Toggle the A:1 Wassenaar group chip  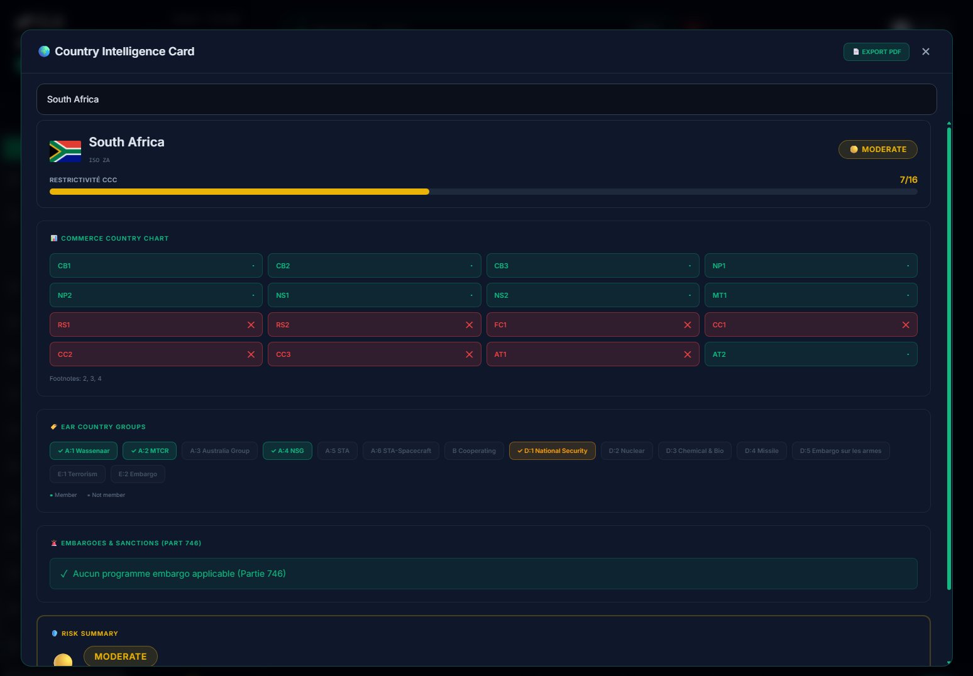click(x=84, y=451)
